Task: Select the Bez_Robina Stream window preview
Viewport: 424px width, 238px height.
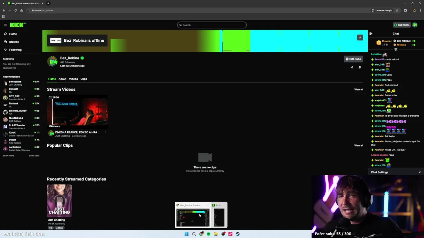Action: (192, 218)
